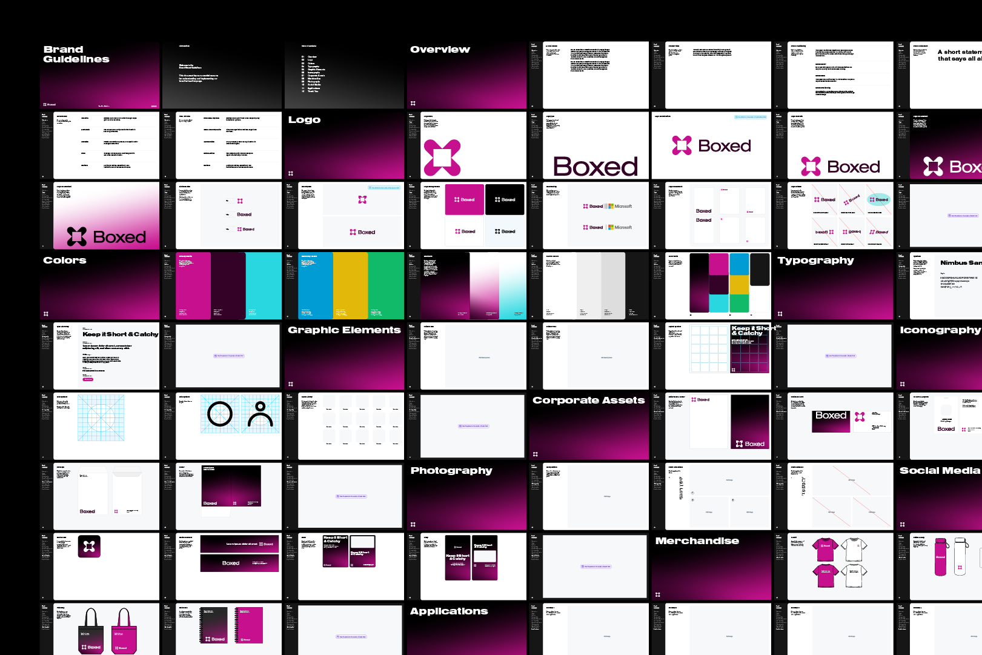Open the Social Media section slide

939,497
